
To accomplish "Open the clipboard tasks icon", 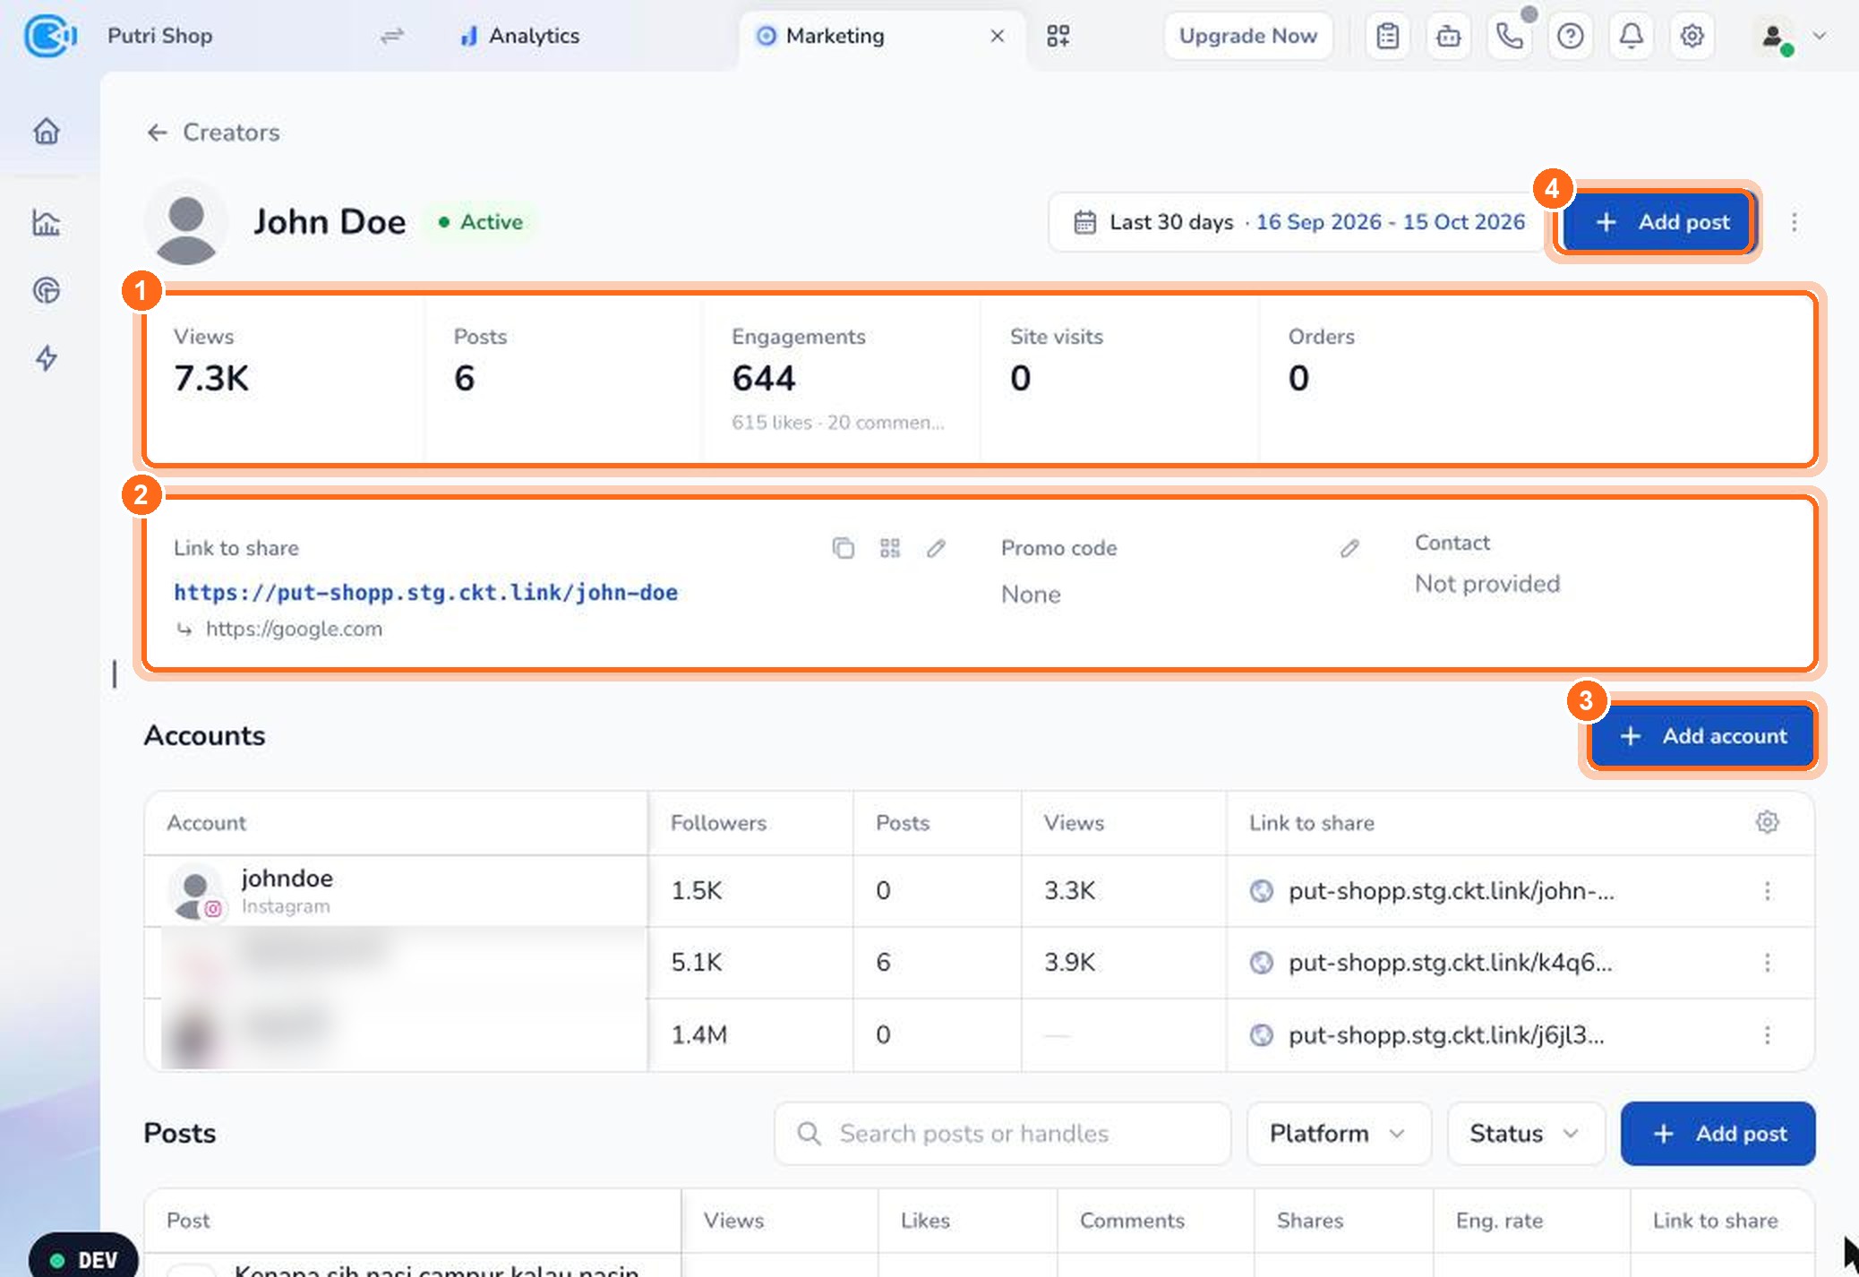I will pos(1387,36).
